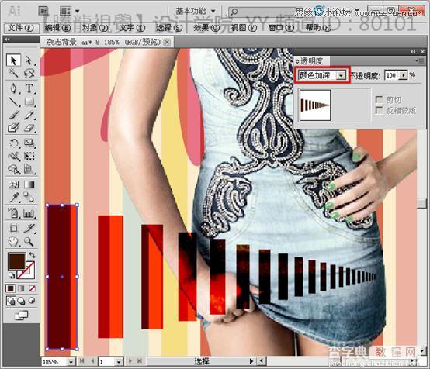This screenshot has width=430, height=369.
Task: Click the opacity value field showing 100
Action: click(391, 75)
